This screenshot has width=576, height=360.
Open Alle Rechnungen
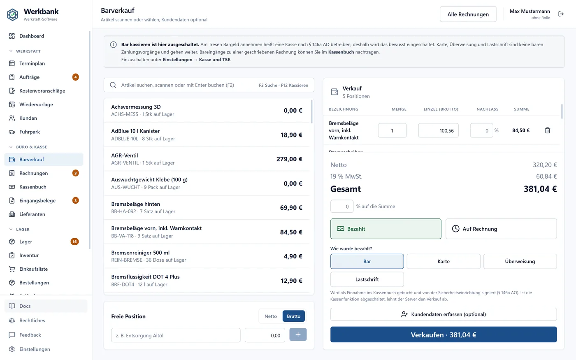click(x=468, y=14)
